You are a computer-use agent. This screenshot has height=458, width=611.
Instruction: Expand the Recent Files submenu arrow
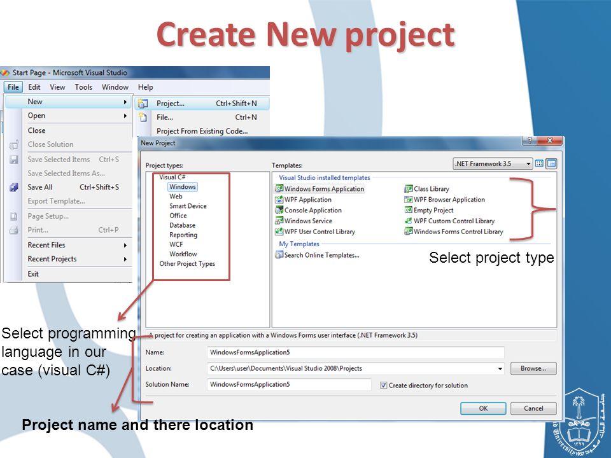click(x=125, y=246)
